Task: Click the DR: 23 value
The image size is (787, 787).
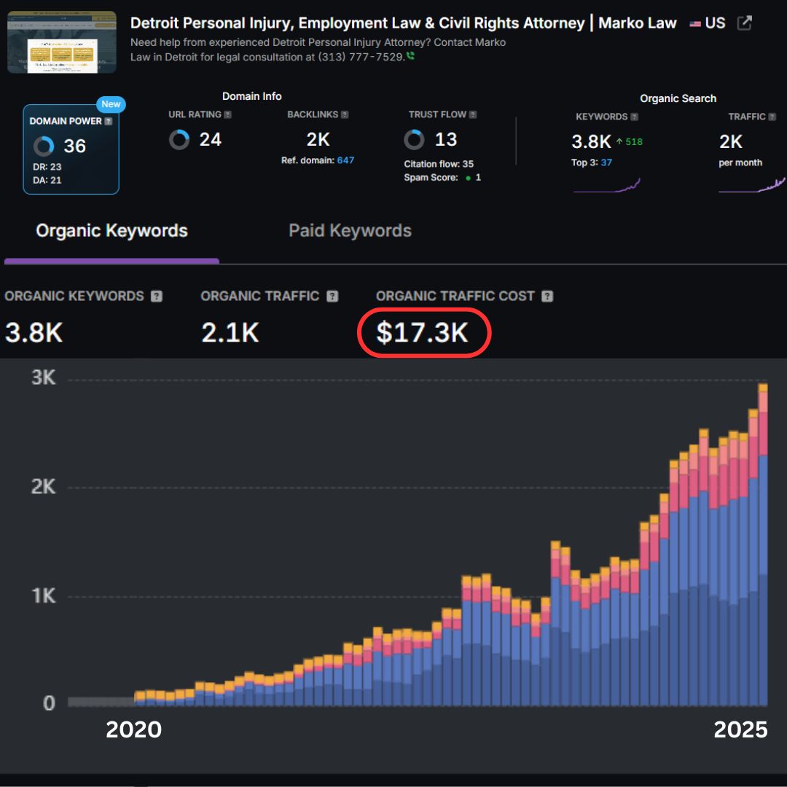Action: point(47,167)
